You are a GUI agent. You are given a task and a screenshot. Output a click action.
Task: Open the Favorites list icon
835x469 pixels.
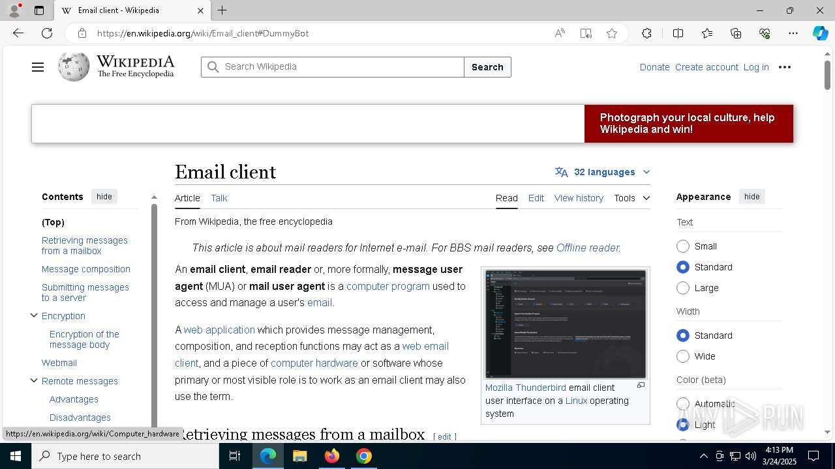[x=707, y=33]
